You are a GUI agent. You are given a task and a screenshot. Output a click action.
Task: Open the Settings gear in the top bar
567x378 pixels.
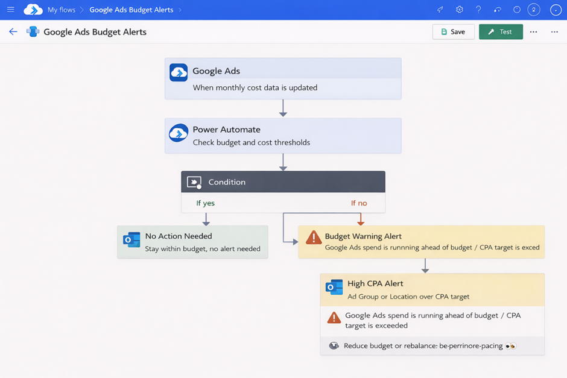(x=460, y=9)
